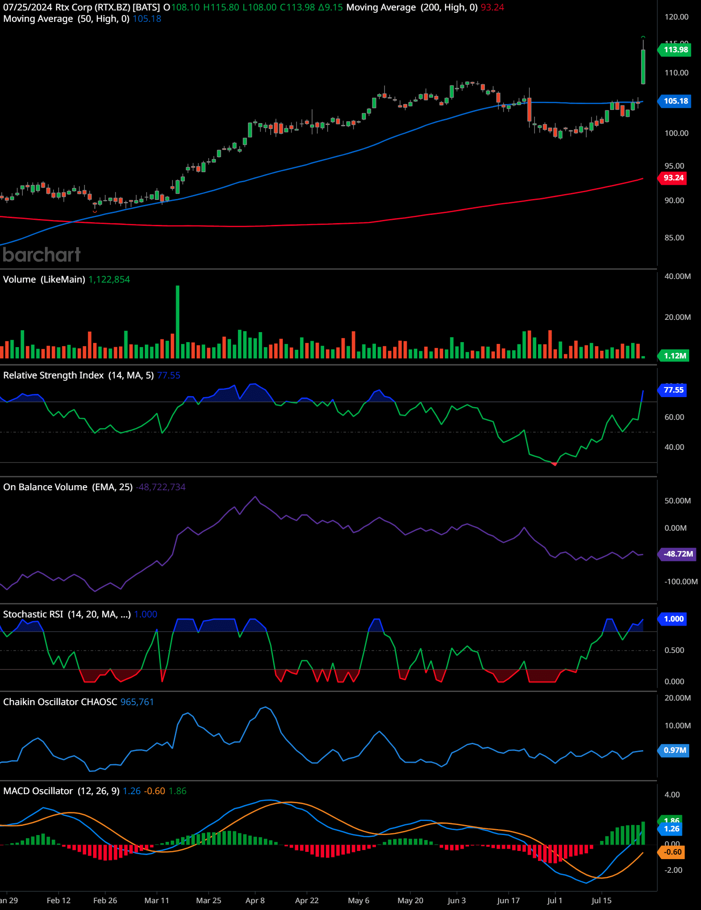Click the red 93.24 value in the header
701x910 pixels.
(492, 7)
